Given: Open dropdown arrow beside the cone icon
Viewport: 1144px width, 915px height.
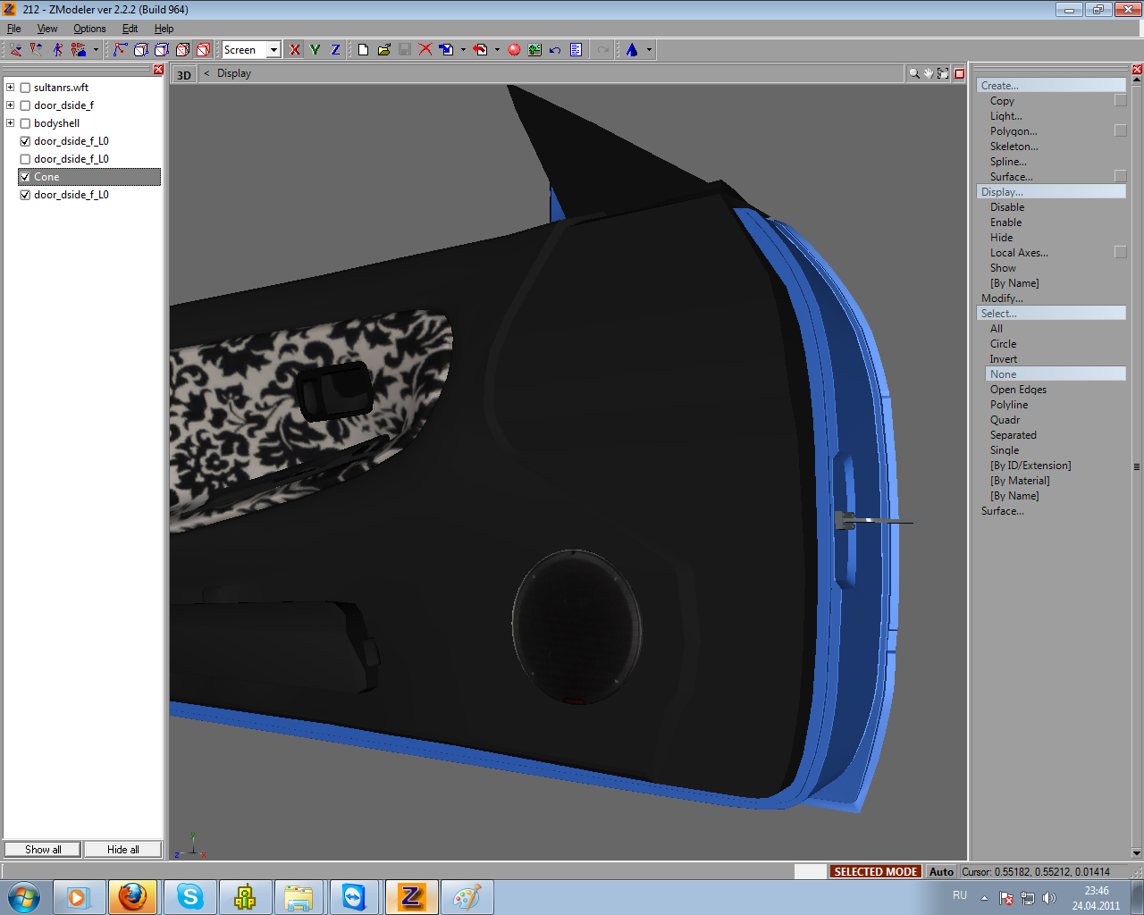Looking at the screenshot, I should coord(649,50).
